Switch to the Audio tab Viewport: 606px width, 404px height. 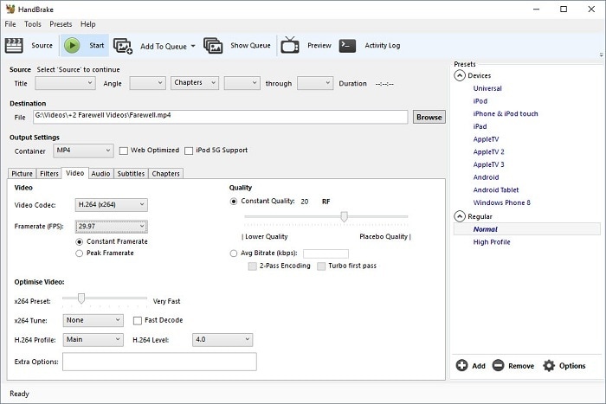[x=101, y=174]
